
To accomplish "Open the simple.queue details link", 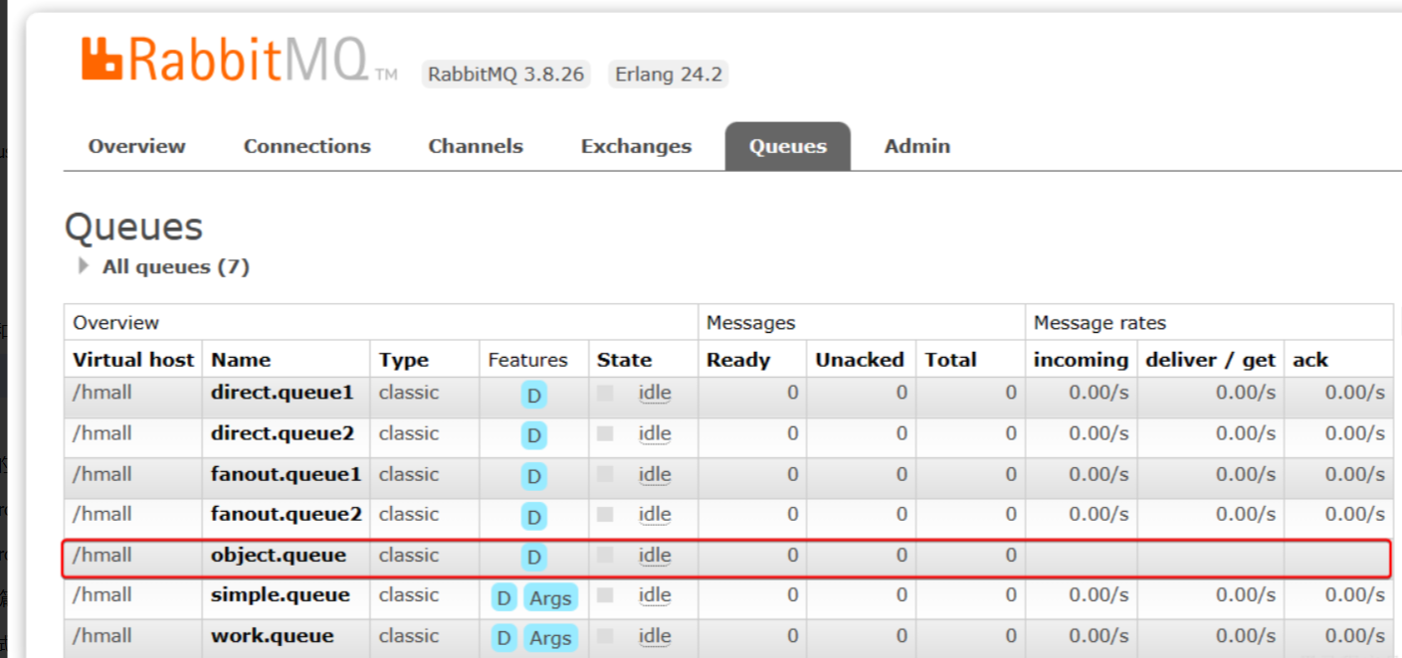I will coord(280,594).
